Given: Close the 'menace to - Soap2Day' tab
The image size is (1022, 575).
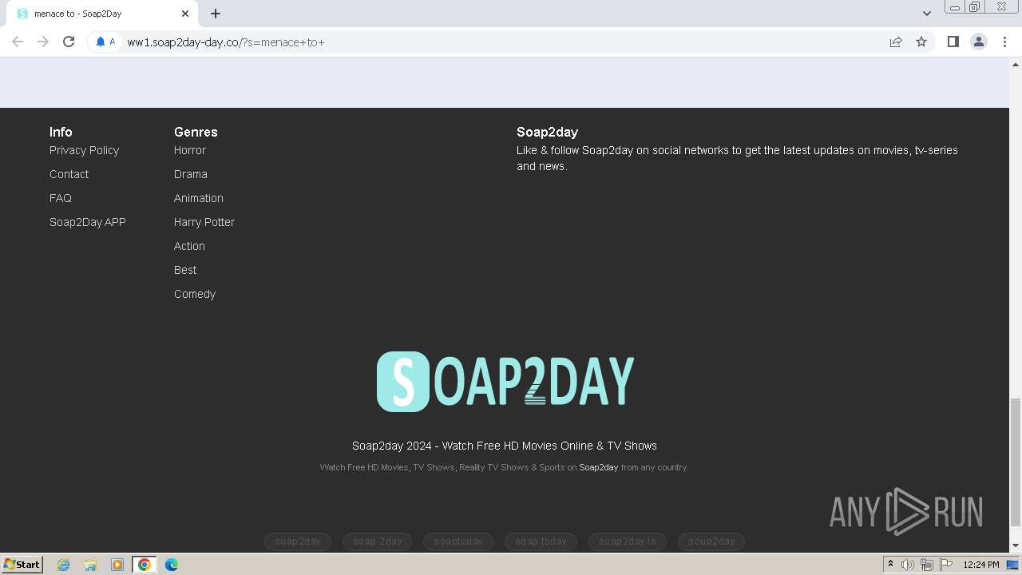Looking at the screenshot, I should tap(185, 14).
